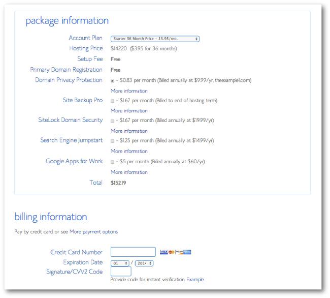Open More information under Domain Privacy Protection
The height and width of the screenshot is (298, 330).
point(129,91)
